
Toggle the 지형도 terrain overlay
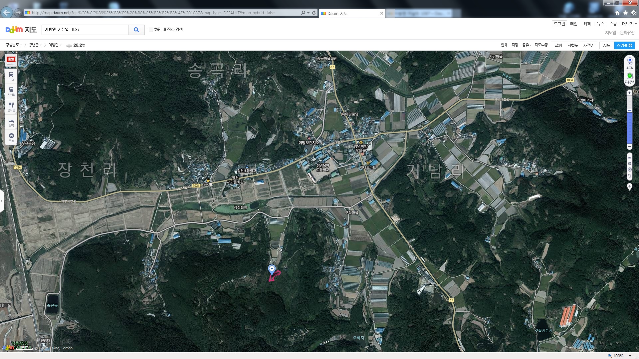pyautogui.click(x=572, y=45)
